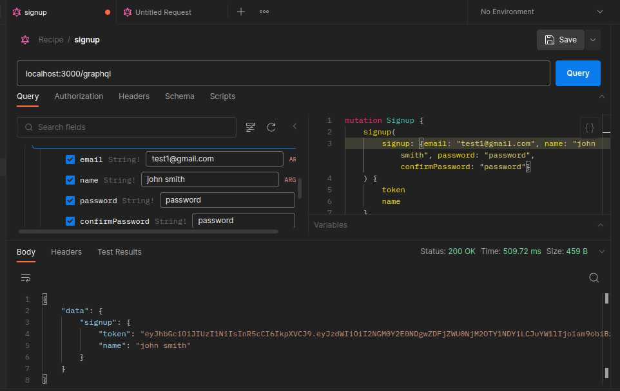Click the Save button
The height and width of the screenshot is (391, 620).
pyautogui.click(x=560, y=40)
